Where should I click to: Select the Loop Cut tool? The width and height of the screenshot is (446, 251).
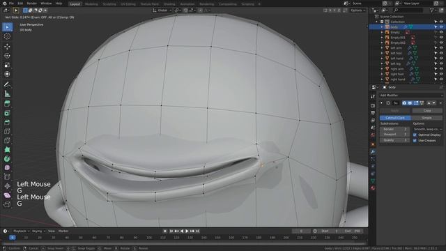pos(8,131)
